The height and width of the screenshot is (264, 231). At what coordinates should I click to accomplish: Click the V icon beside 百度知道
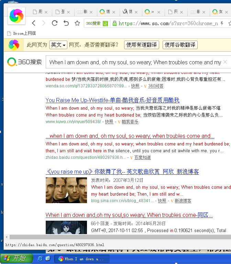point(132,157)
